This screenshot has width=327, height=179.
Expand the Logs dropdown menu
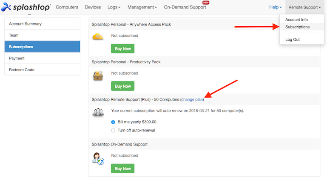(114, 7)
